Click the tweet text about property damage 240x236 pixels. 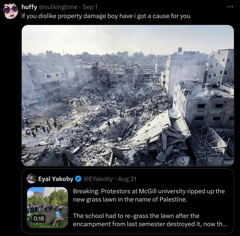[106, 16]
